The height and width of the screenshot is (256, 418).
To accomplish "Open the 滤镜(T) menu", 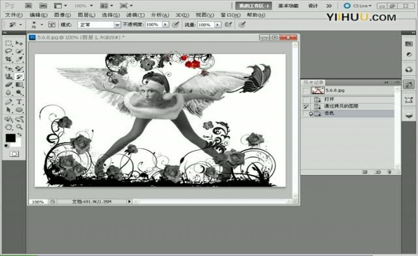I will (x=136, y=15).
